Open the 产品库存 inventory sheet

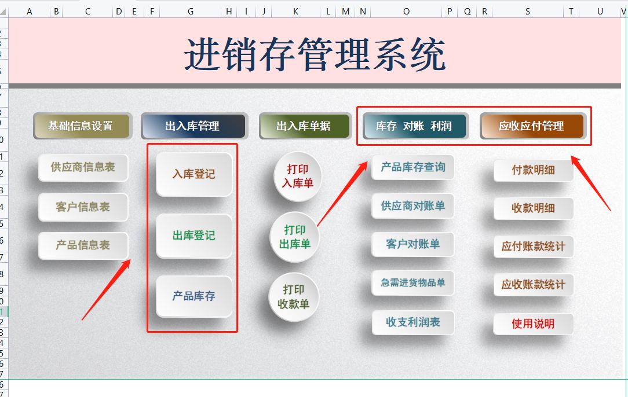click(x=193, y=297)
